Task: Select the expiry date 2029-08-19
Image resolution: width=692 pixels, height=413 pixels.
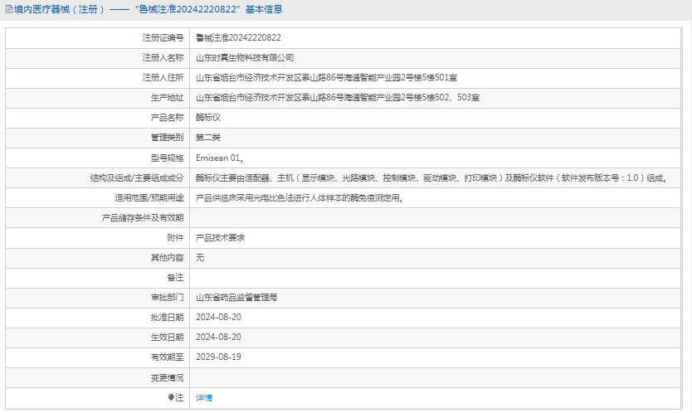Action: pos(218,357)
